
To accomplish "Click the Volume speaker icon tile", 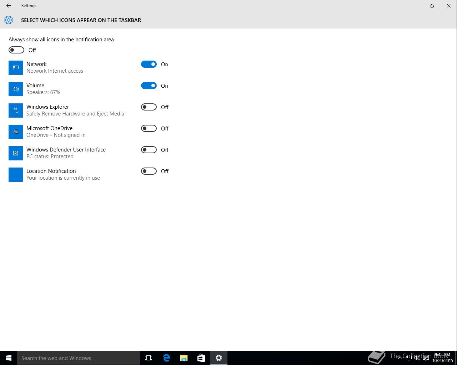I will tap(16, 89).
